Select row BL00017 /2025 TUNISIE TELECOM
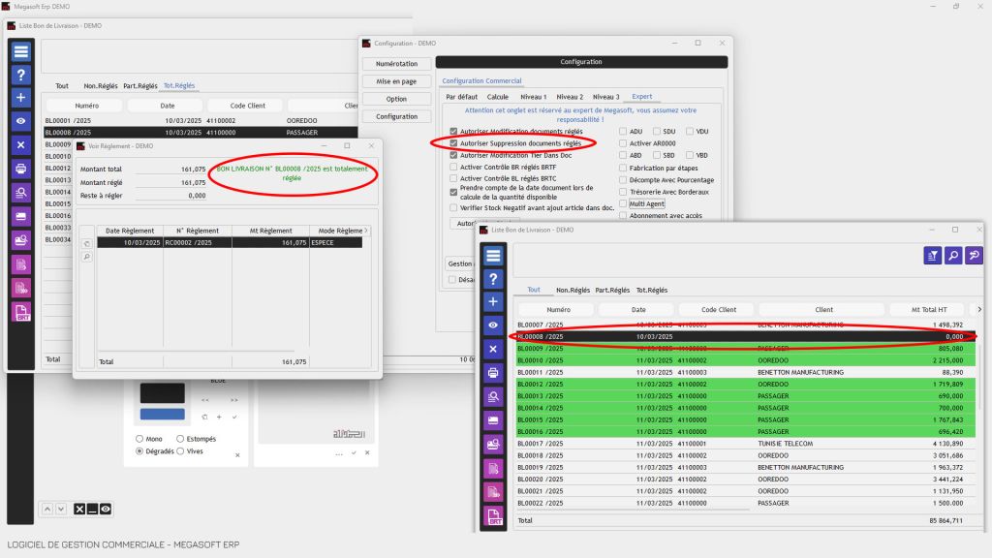 click(x=746, y=444)
